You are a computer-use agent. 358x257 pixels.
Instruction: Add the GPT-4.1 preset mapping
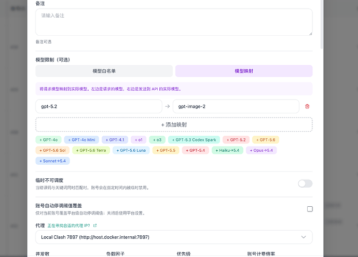115,140
